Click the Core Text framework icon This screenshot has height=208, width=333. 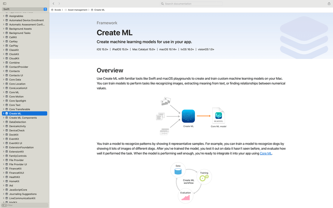[7, 105]
